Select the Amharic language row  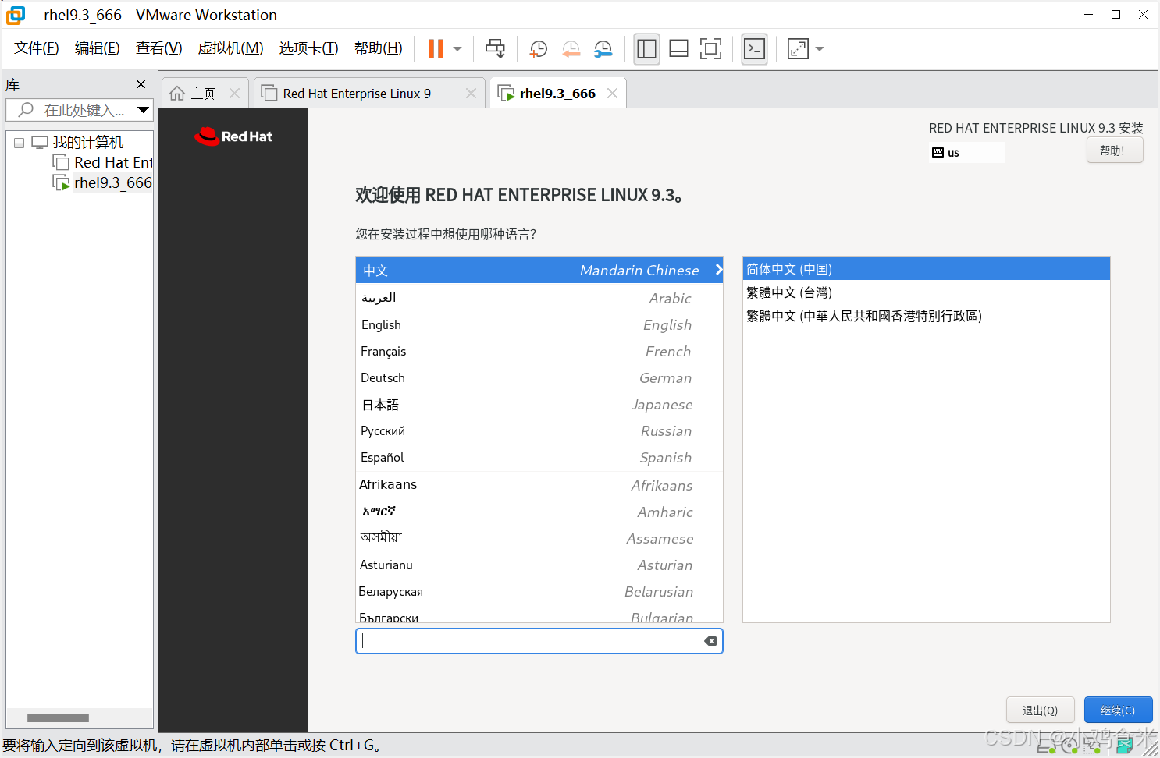539,512
